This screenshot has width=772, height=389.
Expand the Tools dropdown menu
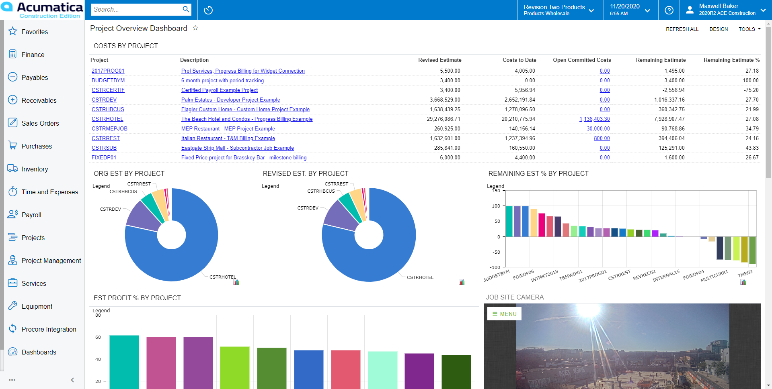coord(749,29)
